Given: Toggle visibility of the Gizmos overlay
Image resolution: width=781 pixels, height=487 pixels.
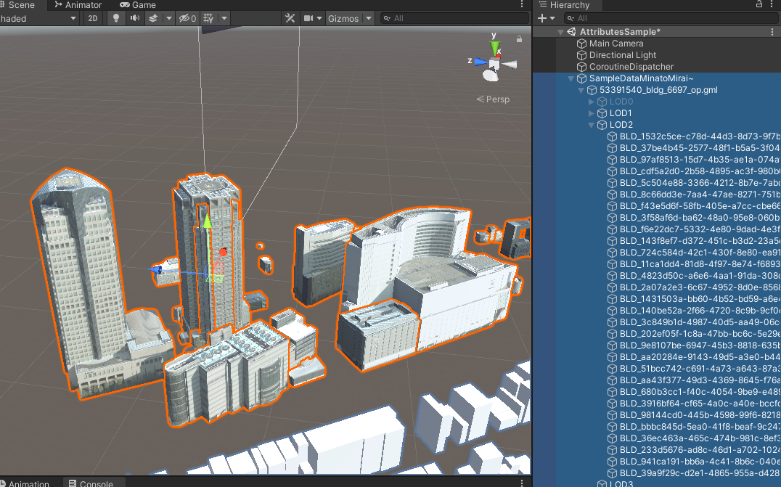Looking at the screenshot, I should 343,18.
